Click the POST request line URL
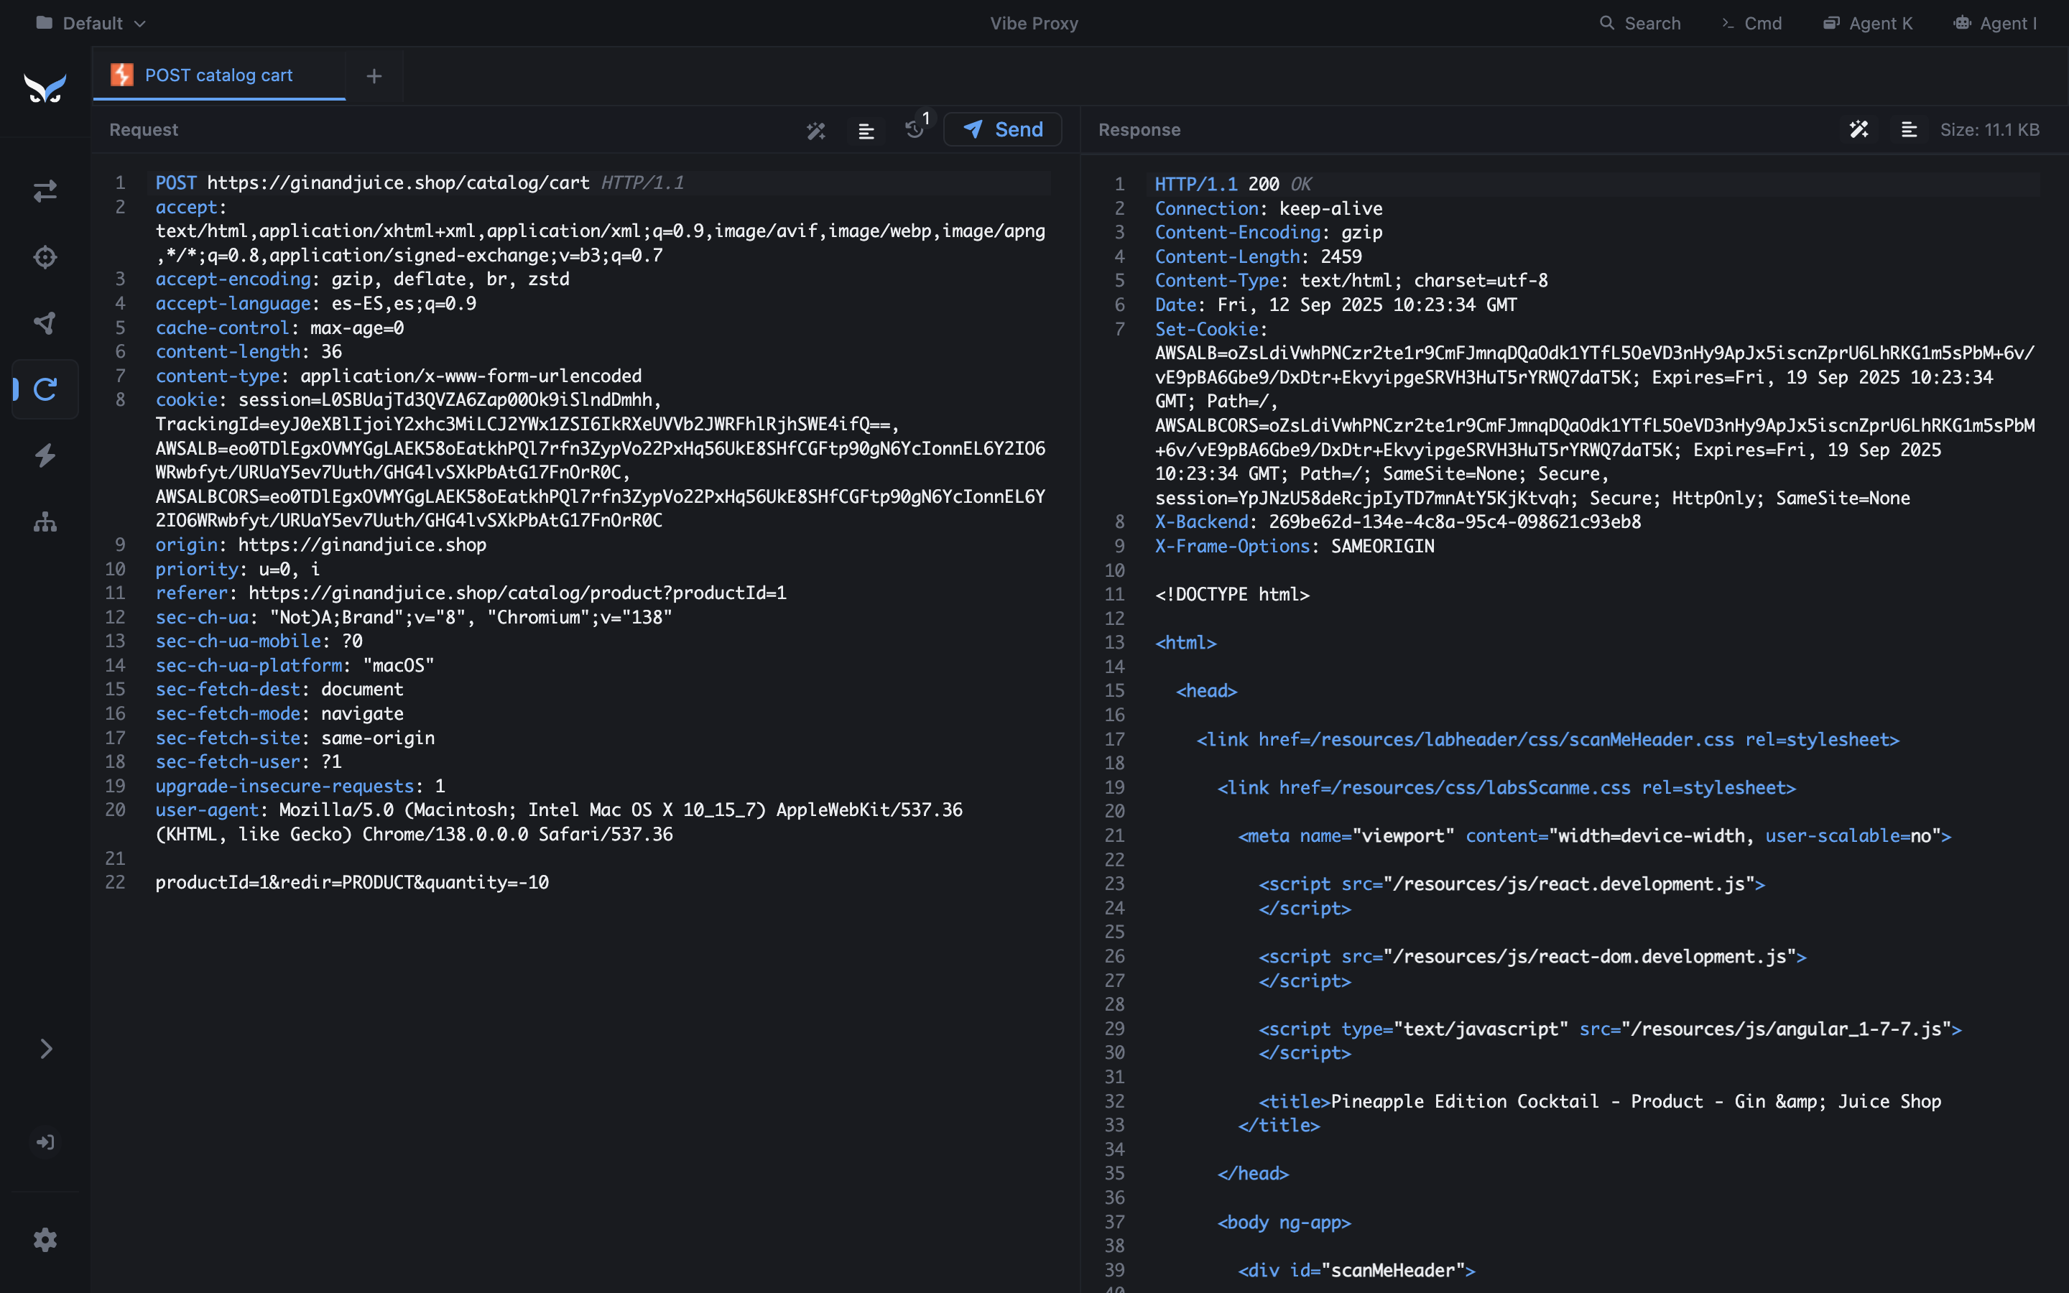 [397, 183]
